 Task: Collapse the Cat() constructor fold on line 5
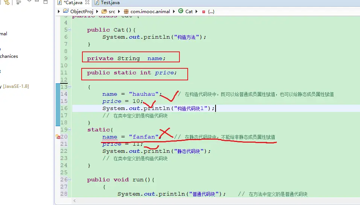click(70, 30)
